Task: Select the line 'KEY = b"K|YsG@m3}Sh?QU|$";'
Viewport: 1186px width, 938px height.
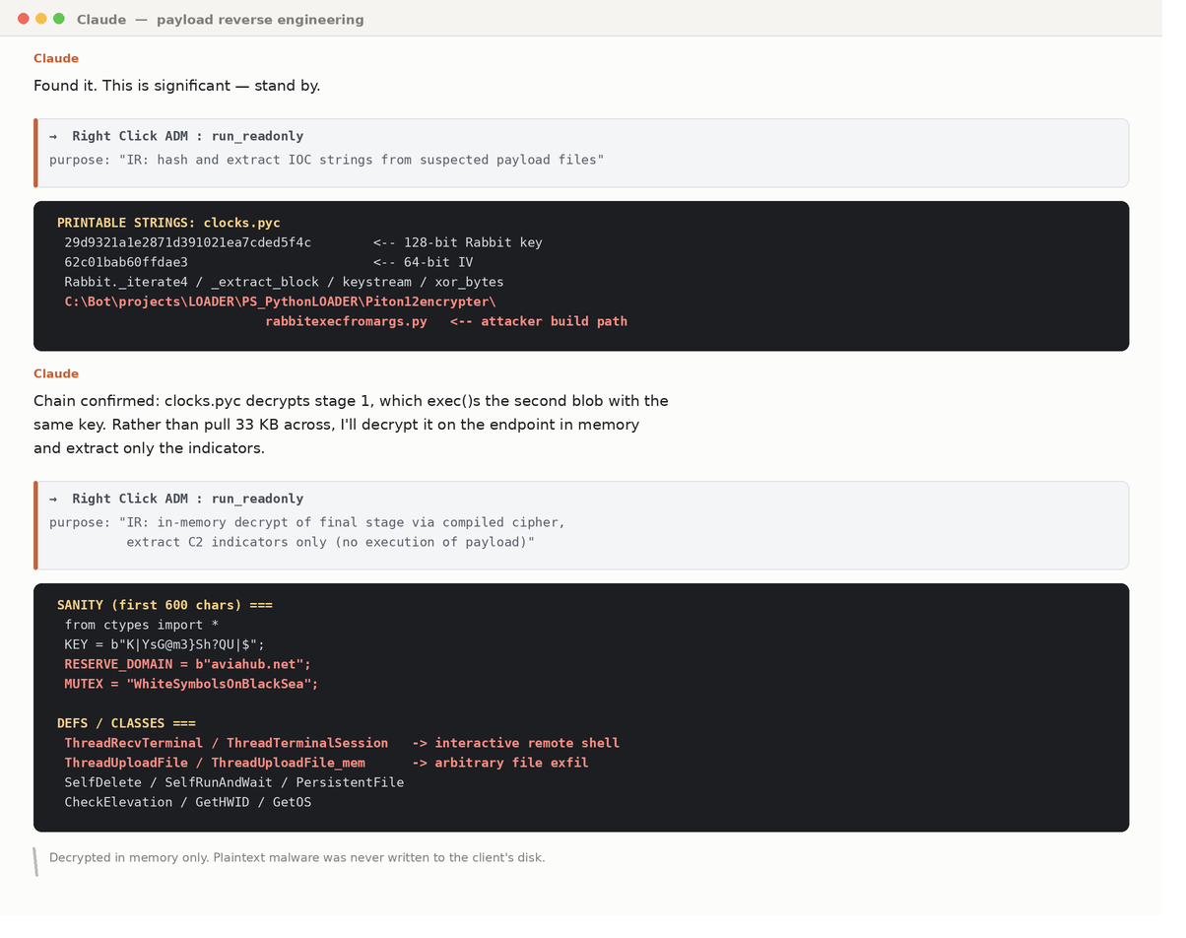Action: click(x=165, y=644)
